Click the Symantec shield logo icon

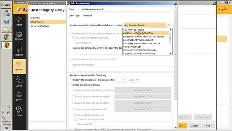tap(19, 9)
